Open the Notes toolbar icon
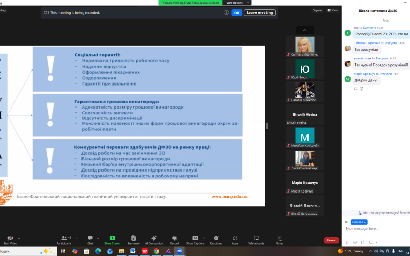The width and height of the screenshot is (410, 256). point(279,238)
